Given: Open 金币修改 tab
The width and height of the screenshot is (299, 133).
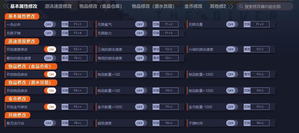Looking at the screenshot, I should point(193,6).
